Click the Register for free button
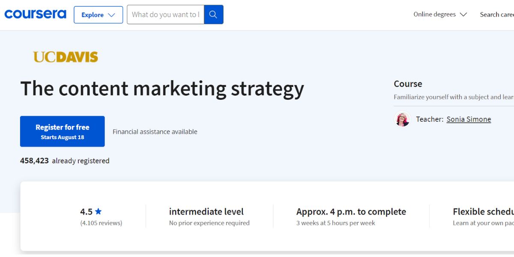 62,131
